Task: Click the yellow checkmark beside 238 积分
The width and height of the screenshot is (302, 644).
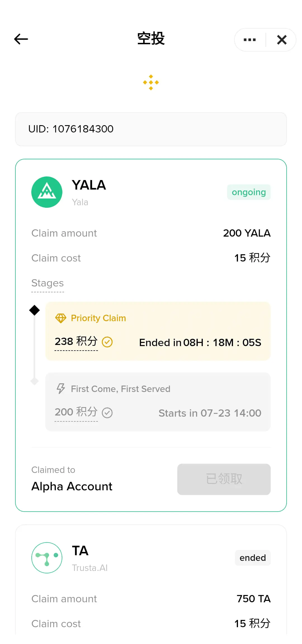Action: click(x=107, y=342)
